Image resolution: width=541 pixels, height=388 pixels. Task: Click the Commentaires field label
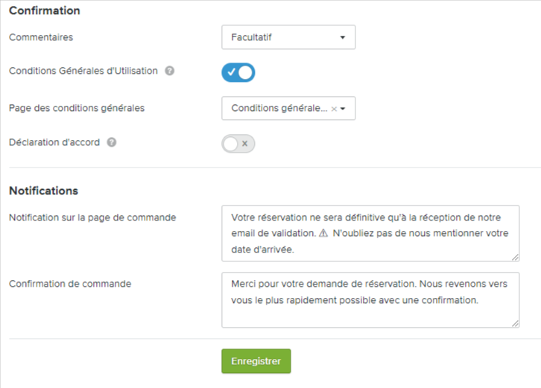coord(41,36)
